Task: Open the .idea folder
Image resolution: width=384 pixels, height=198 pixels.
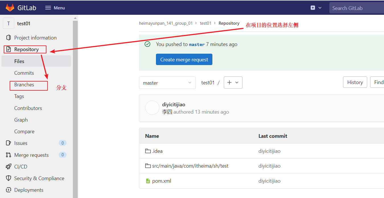Action: 157,151
